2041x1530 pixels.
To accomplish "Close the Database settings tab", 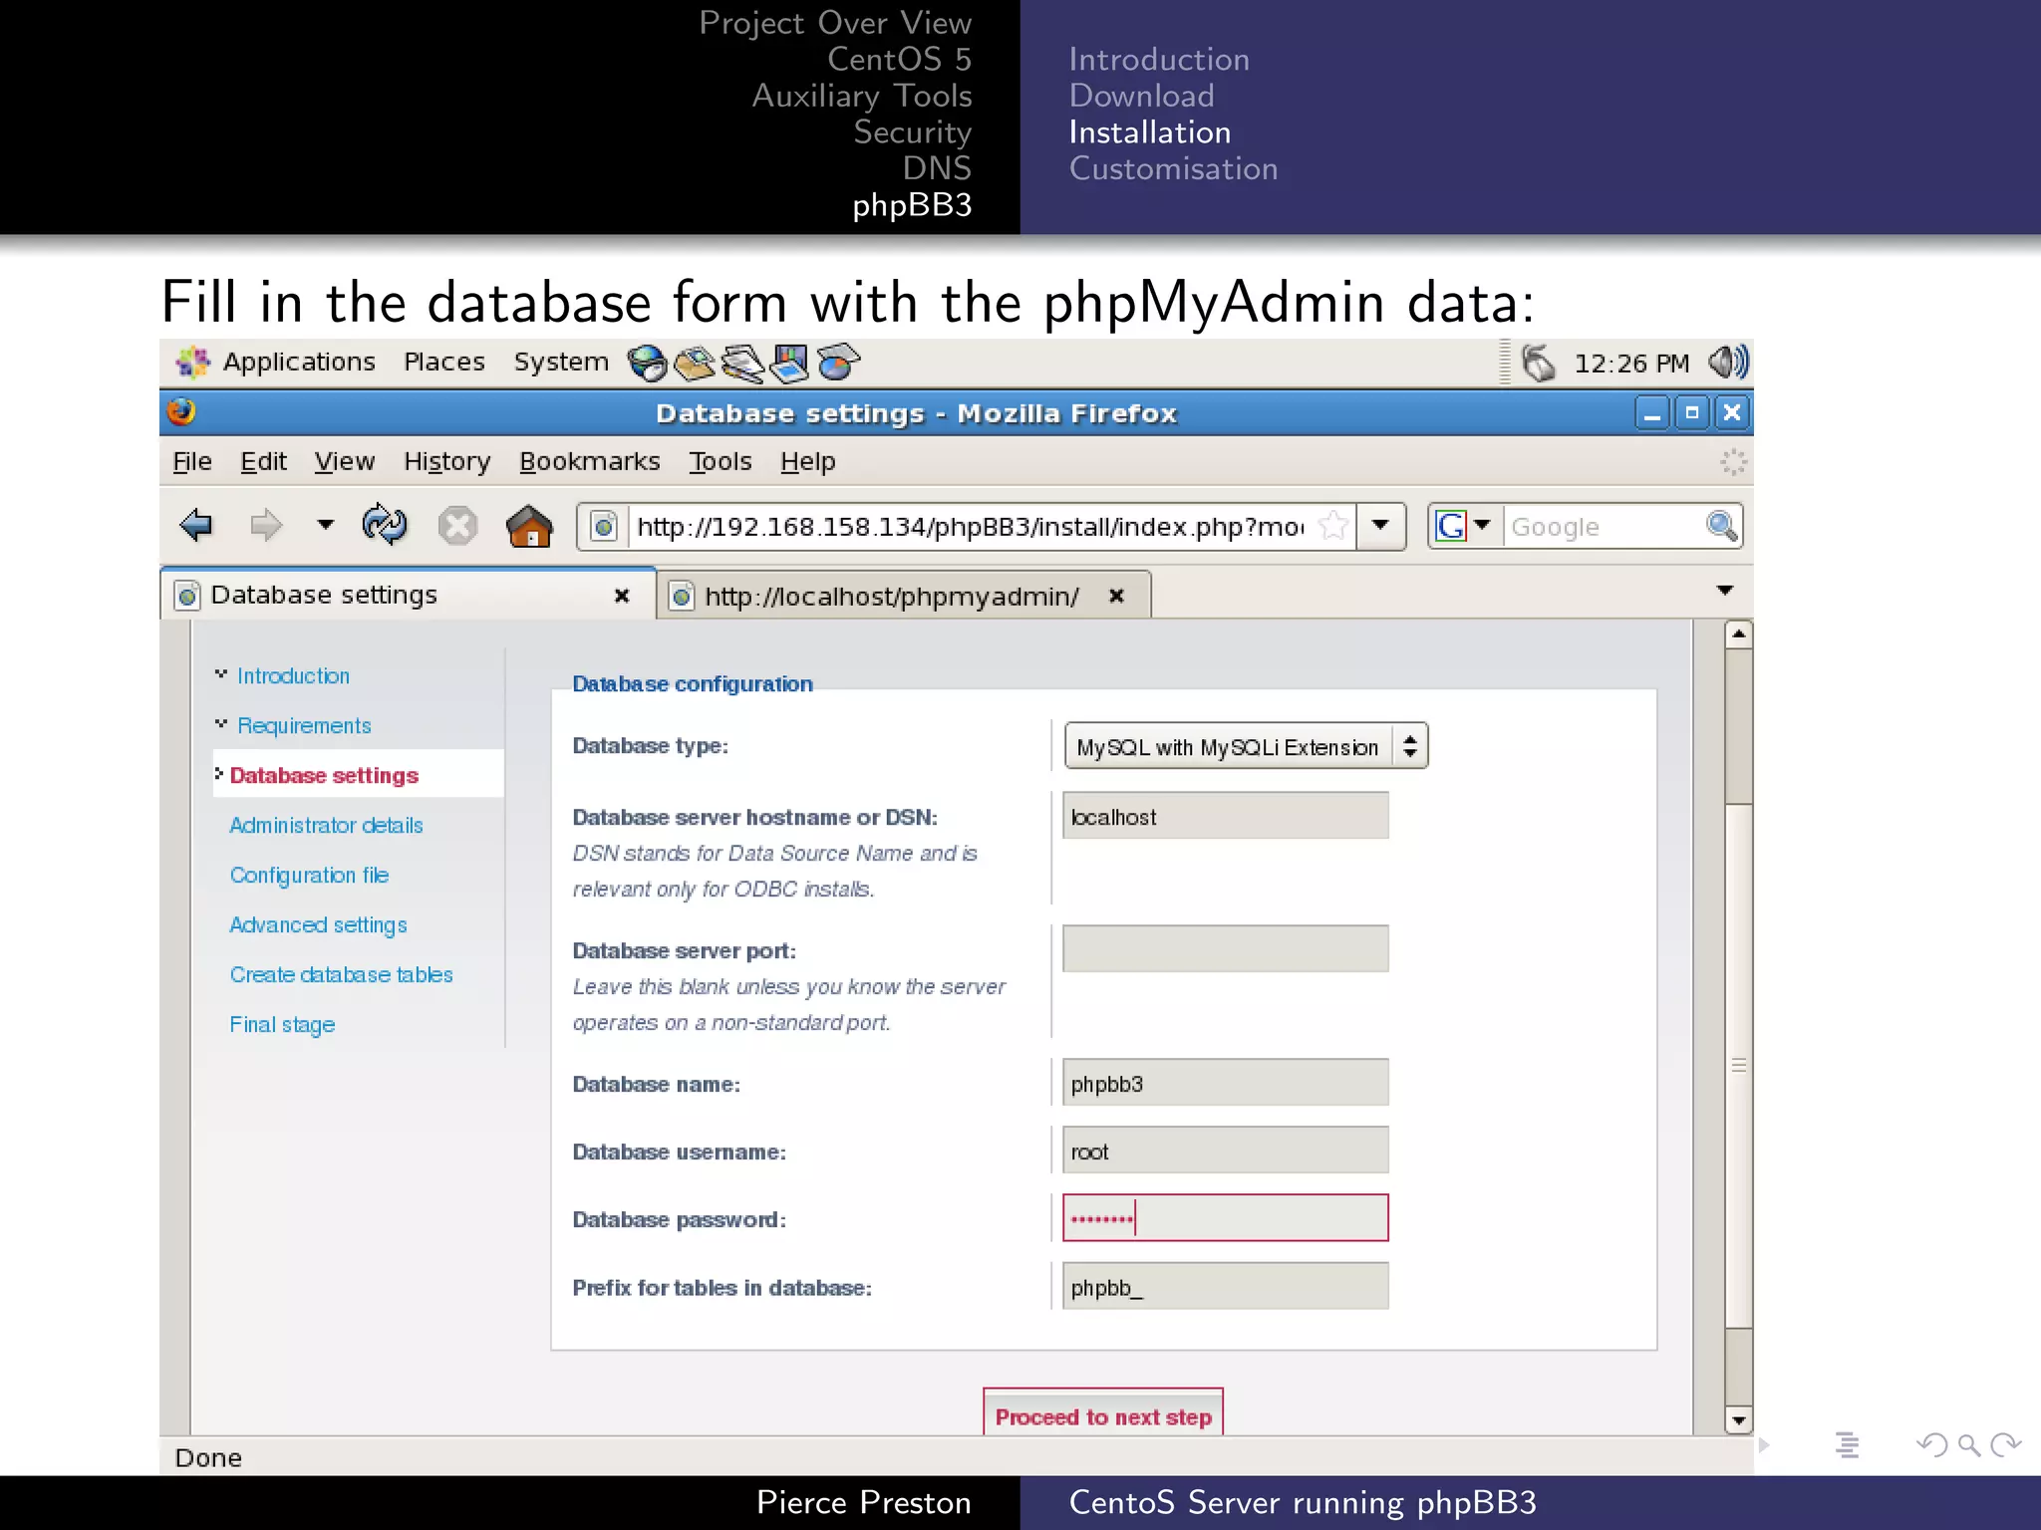I will pyautogui.click(x=622, y=596).
